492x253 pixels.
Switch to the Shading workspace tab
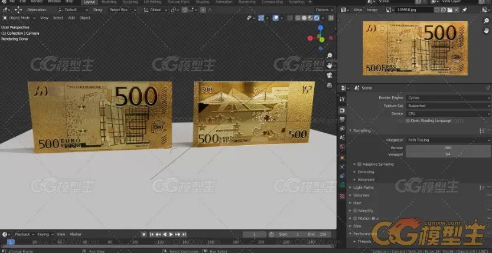coord(203,2)
